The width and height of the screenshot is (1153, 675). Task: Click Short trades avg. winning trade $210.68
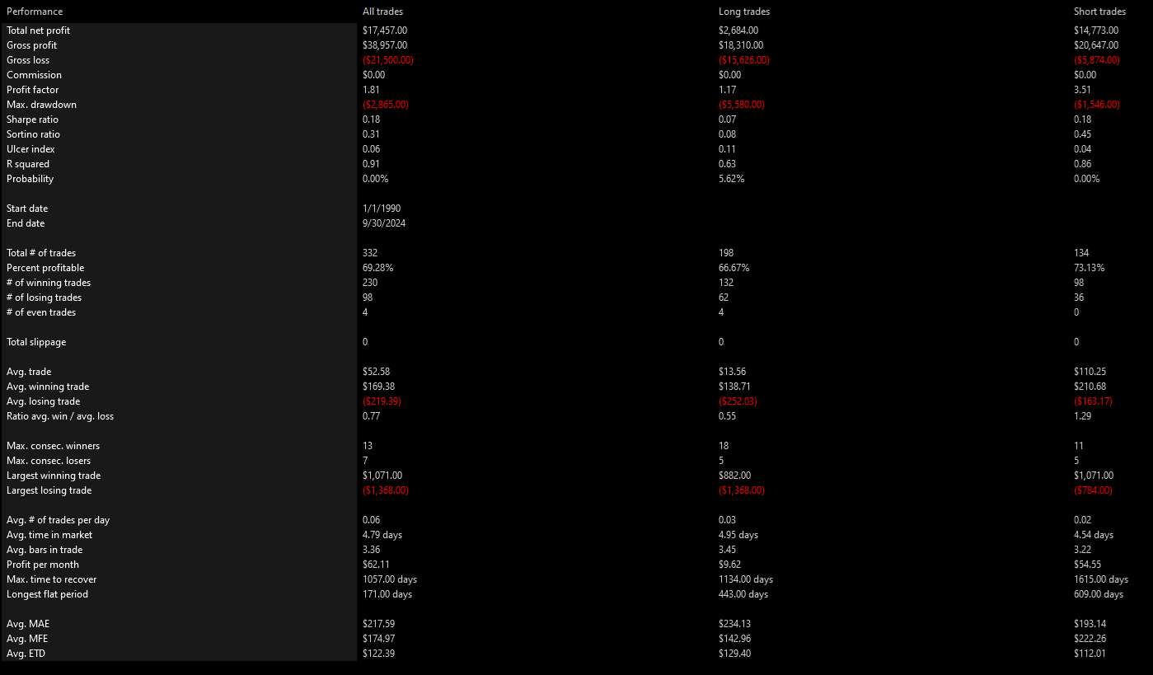[x=1090, y=387]
